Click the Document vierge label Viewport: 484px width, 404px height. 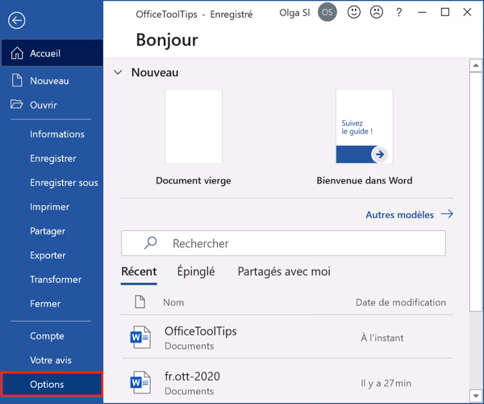[194, 180]
